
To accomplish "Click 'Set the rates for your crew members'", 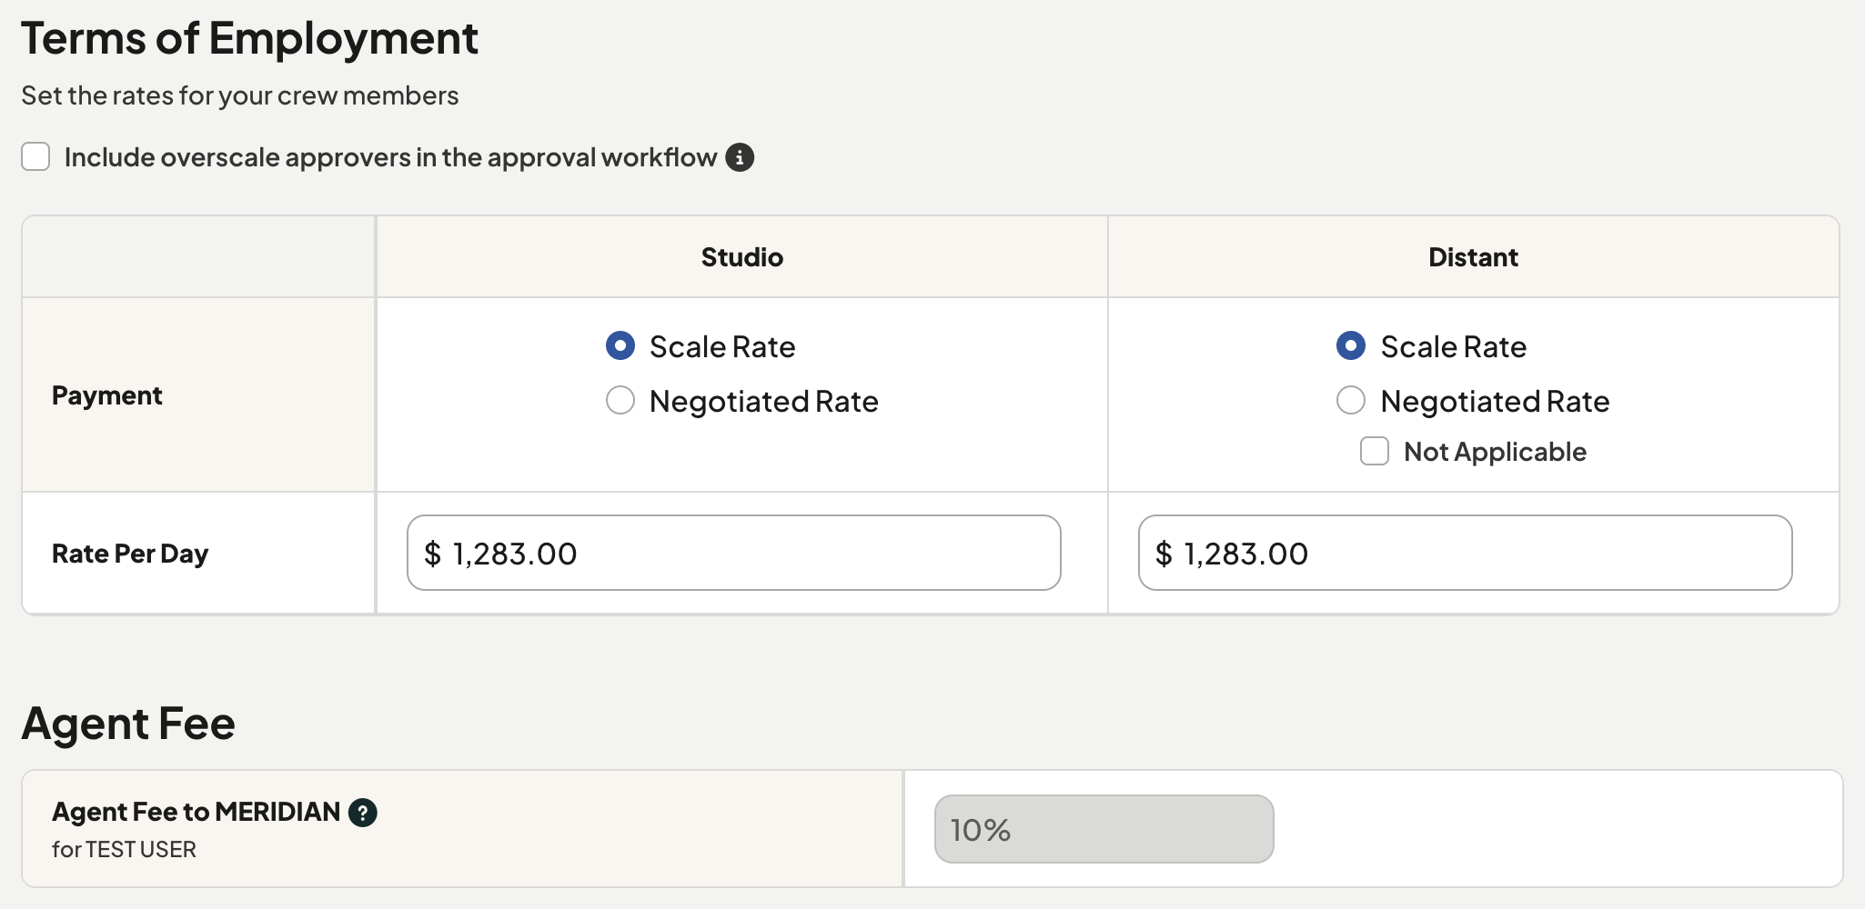I will (240, 95).
